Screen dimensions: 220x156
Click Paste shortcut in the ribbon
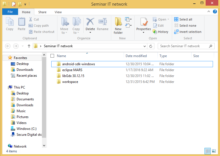(x=42, y=32)
